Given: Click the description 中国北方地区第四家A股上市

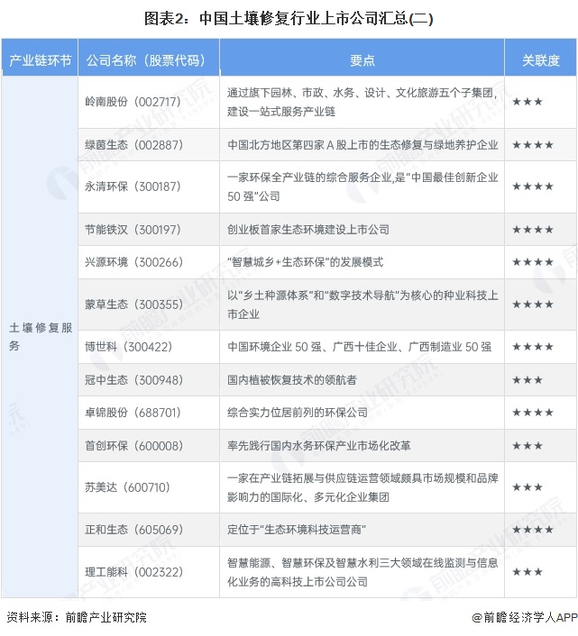Looking at the screenshot, I should [x=362, y=145].
